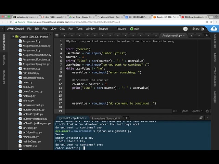Click cursor position 19:1 indicator

[x=175, y=111]
